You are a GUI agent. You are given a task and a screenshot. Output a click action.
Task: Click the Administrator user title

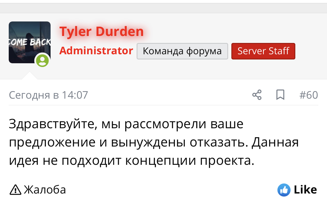coord(96,51)
